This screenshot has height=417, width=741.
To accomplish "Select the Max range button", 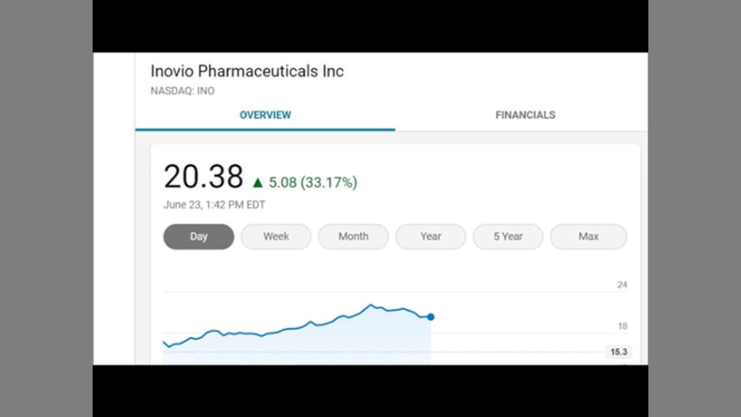I will pos(588,236).
